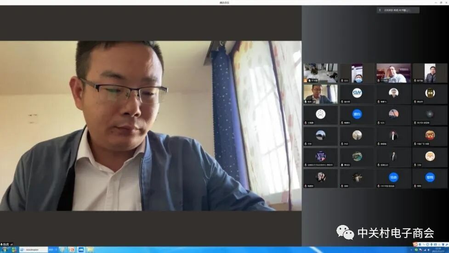Select the owl avatar participant tile
The height and width of the screenshot is (253, 449).
tap(430, 94)
